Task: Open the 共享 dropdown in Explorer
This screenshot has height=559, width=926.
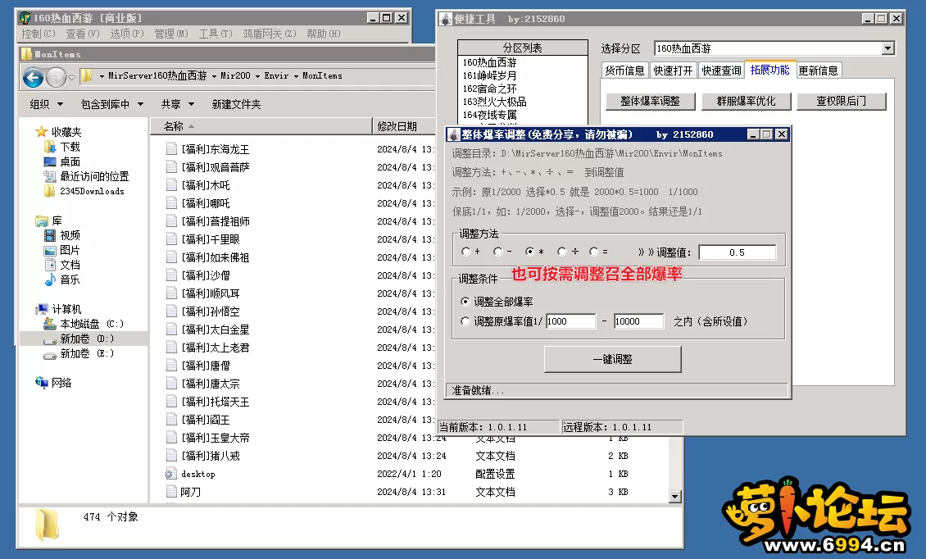Action: point(178,104)
